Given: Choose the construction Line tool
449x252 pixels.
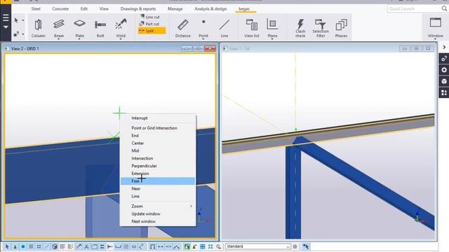Looking at the screenshot, I should point(224,28).
